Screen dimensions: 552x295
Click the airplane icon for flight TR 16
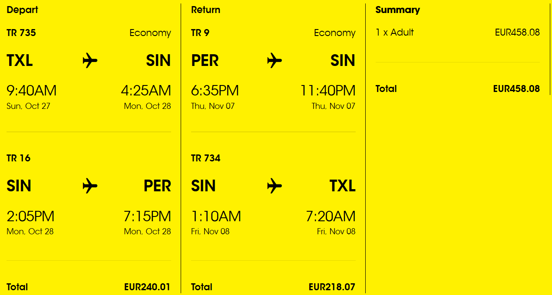pos(90,186)
